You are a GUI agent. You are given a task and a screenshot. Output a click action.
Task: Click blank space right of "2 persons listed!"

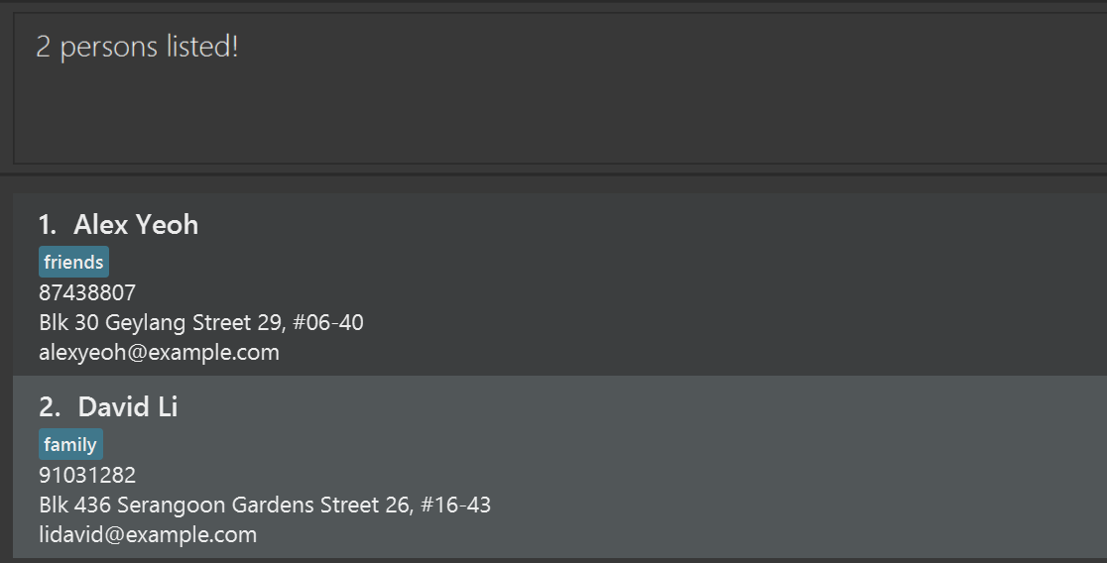694,47
